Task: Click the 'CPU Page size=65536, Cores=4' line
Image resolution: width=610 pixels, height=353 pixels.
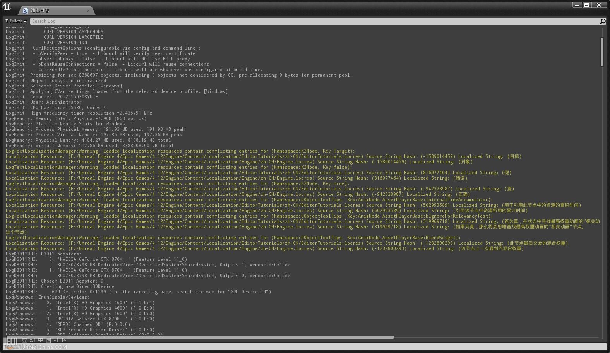Action: 68,108
